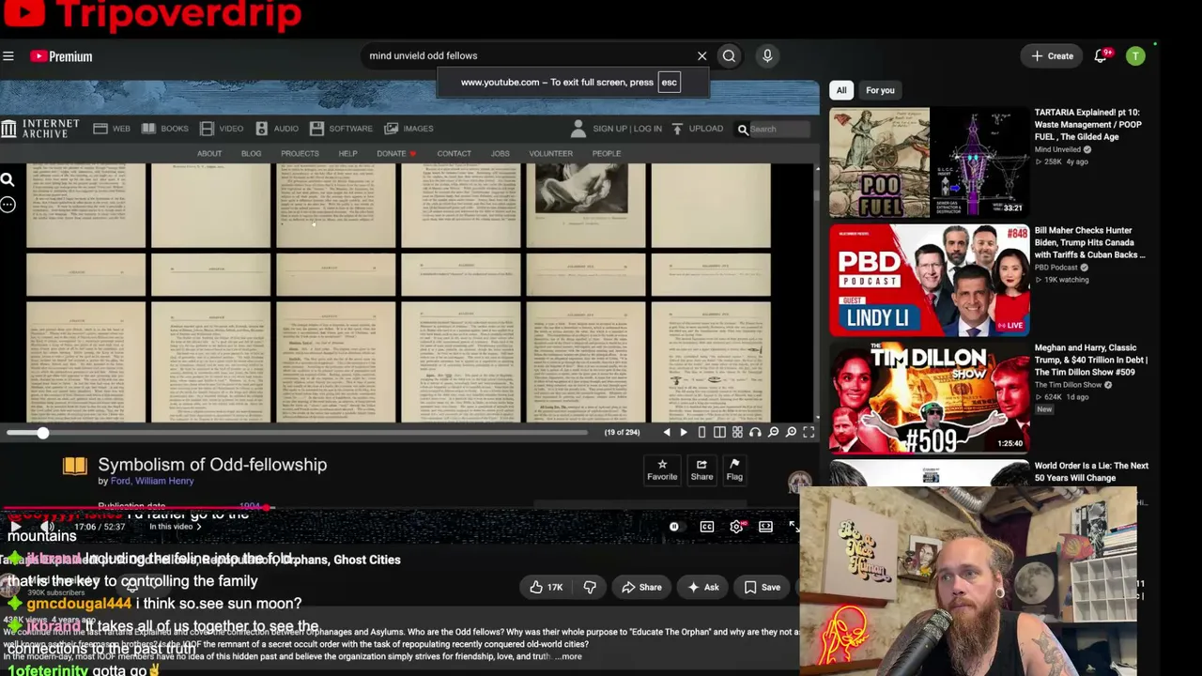Open the Internet Archive Books section
Image resolution: width=1202 pixels, height=676 pixels.
pos(165,129)
